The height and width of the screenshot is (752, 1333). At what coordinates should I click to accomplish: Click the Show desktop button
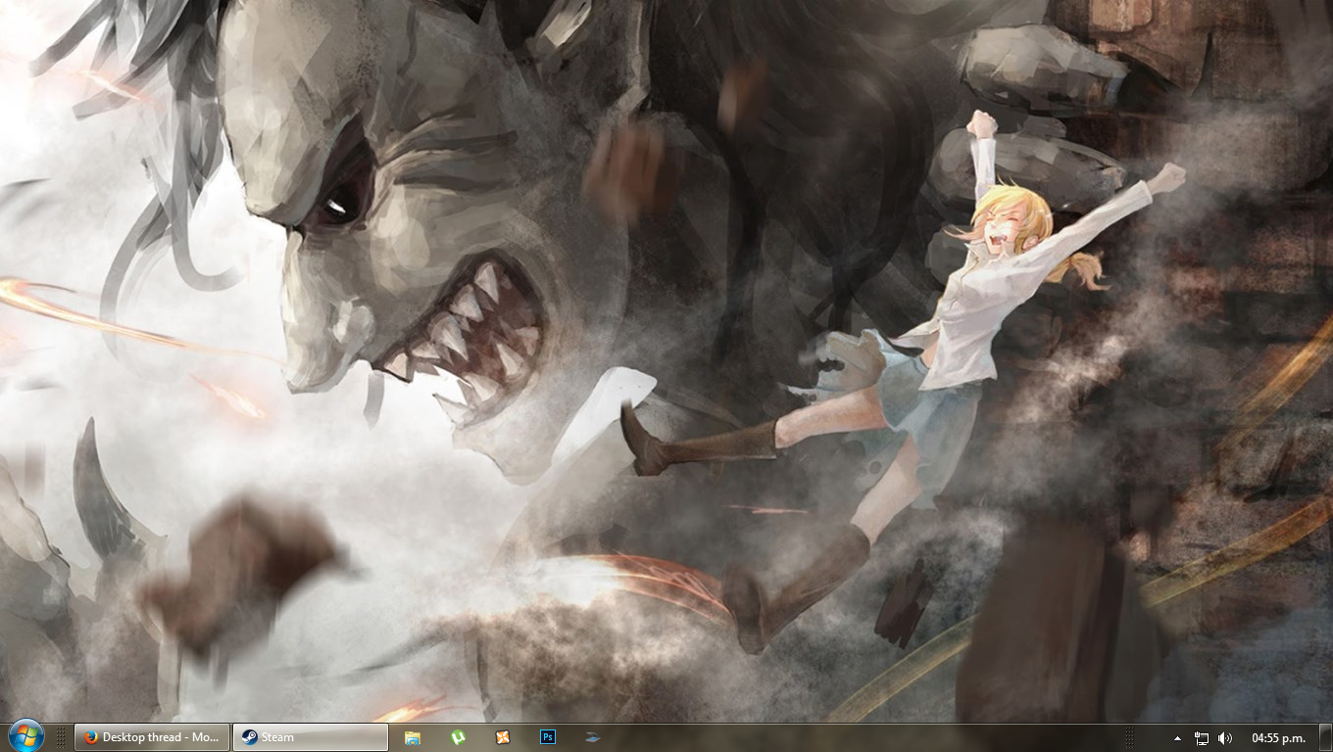pos(1325,738)
